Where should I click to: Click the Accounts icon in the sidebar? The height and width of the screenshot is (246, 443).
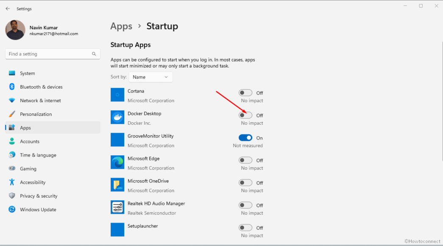click(12, 141)
